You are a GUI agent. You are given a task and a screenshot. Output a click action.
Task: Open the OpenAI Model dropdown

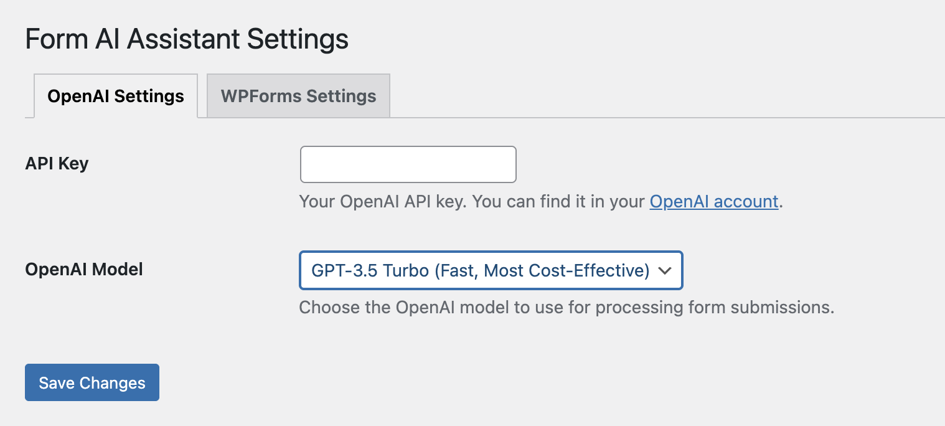coord(491,270)
